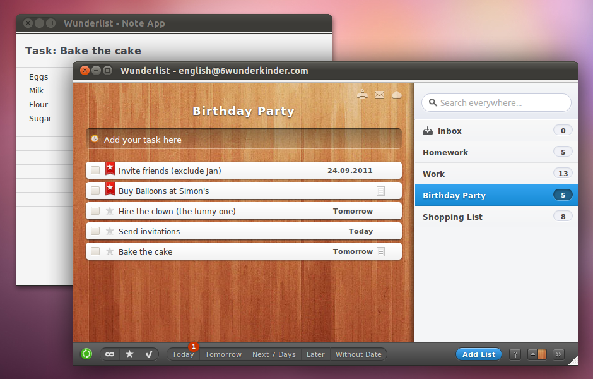This screenshot has height=379, width=593.
Task: Click Eggs line in Note App window
Action: pyautogui.click(x=38, y=77)
